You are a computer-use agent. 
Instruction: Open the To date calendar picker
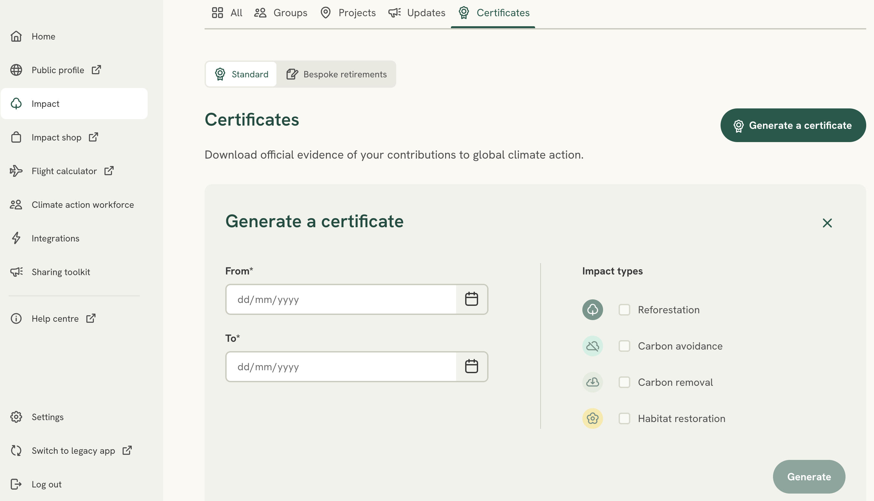tap(471, 366)
